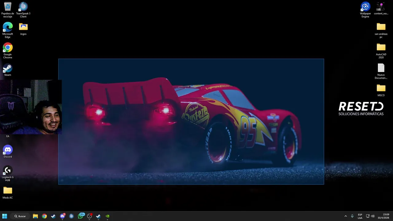Click the Steam taskbar icon beside NVIDIA
The image size is (393, 221).
point(98,216)
